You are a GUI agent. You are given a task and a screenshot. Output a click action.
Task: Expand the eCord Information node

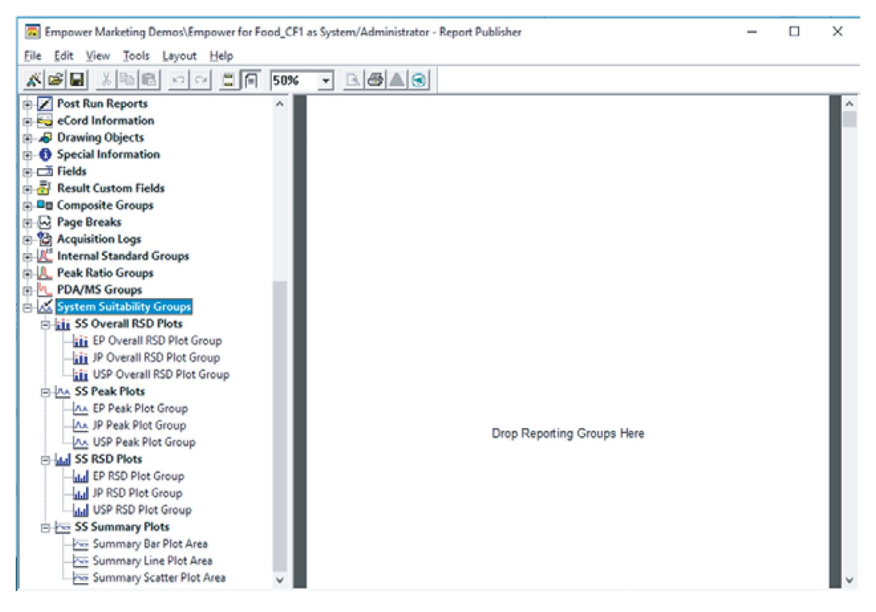(28, 121)
